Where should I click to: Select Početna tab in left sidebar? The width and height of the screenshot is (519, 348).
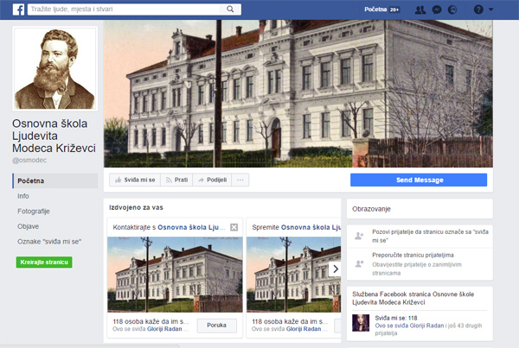pyautogui.click(x=55, y=180)
